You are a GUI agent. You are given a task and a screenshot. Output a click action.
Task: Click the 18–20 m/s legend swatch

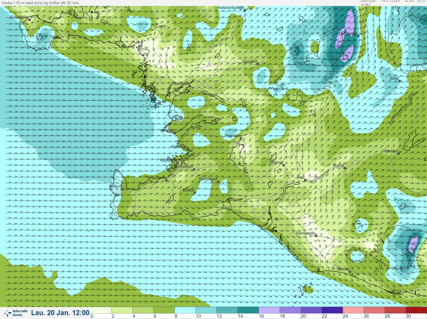click(290, 310)
